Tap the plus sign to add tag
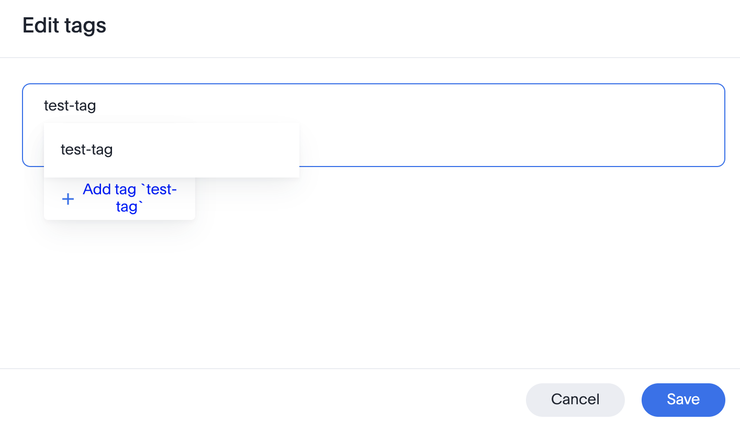Image resolution: width=740 pixels, height=421 pixels. click(68, 199)
